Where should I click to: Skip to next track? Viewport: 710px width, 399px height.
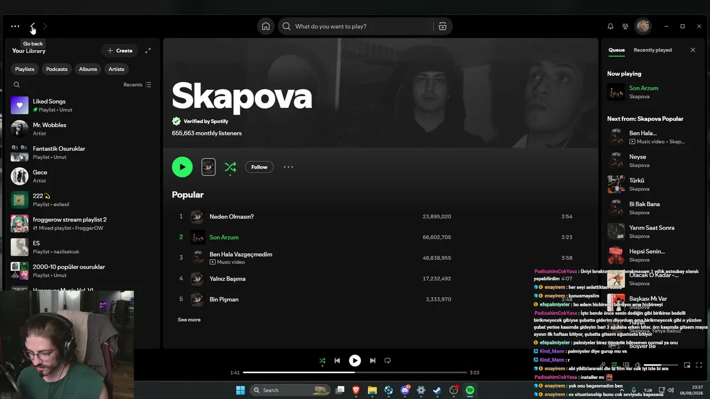[x=373, y=361]
